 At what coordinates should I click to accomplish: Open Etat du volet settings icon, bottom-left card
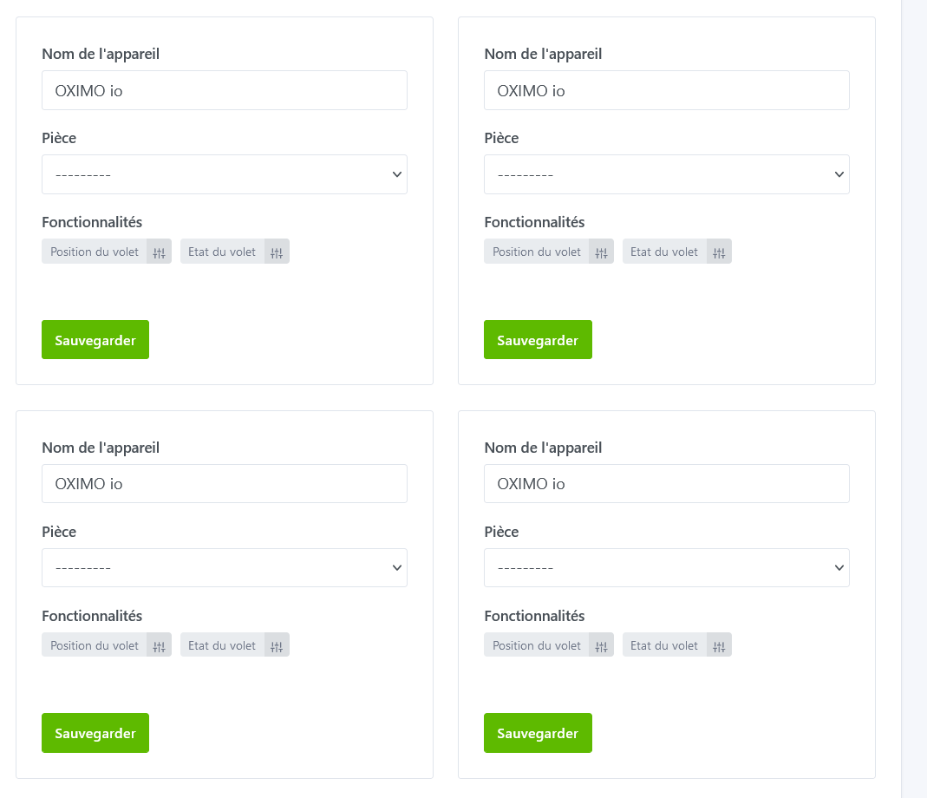tap(277, 645)
